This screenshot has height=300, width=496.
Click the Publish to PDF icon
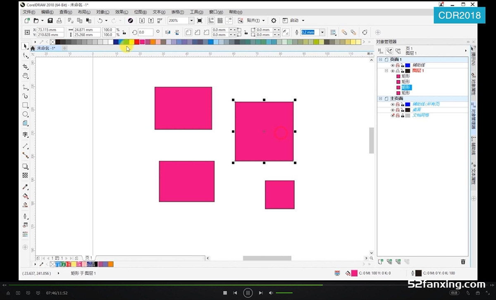pyautogui.click(x=160, y=20)
